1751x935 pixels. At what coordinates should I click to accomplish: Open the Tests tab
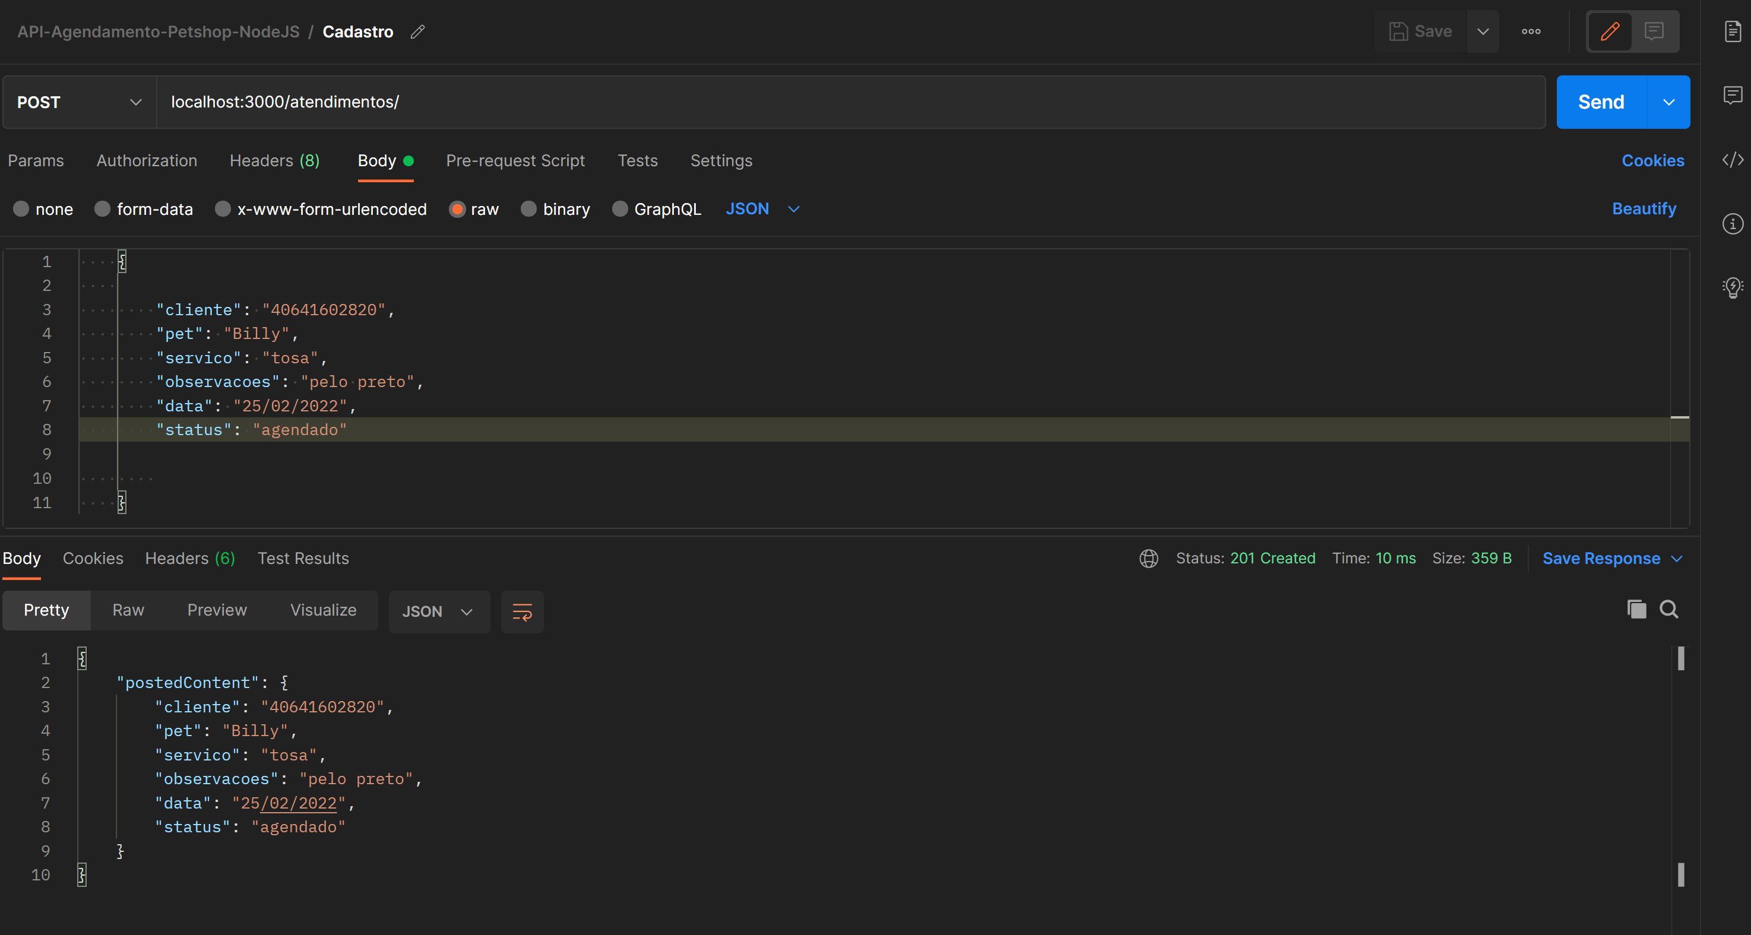(638, 160)
